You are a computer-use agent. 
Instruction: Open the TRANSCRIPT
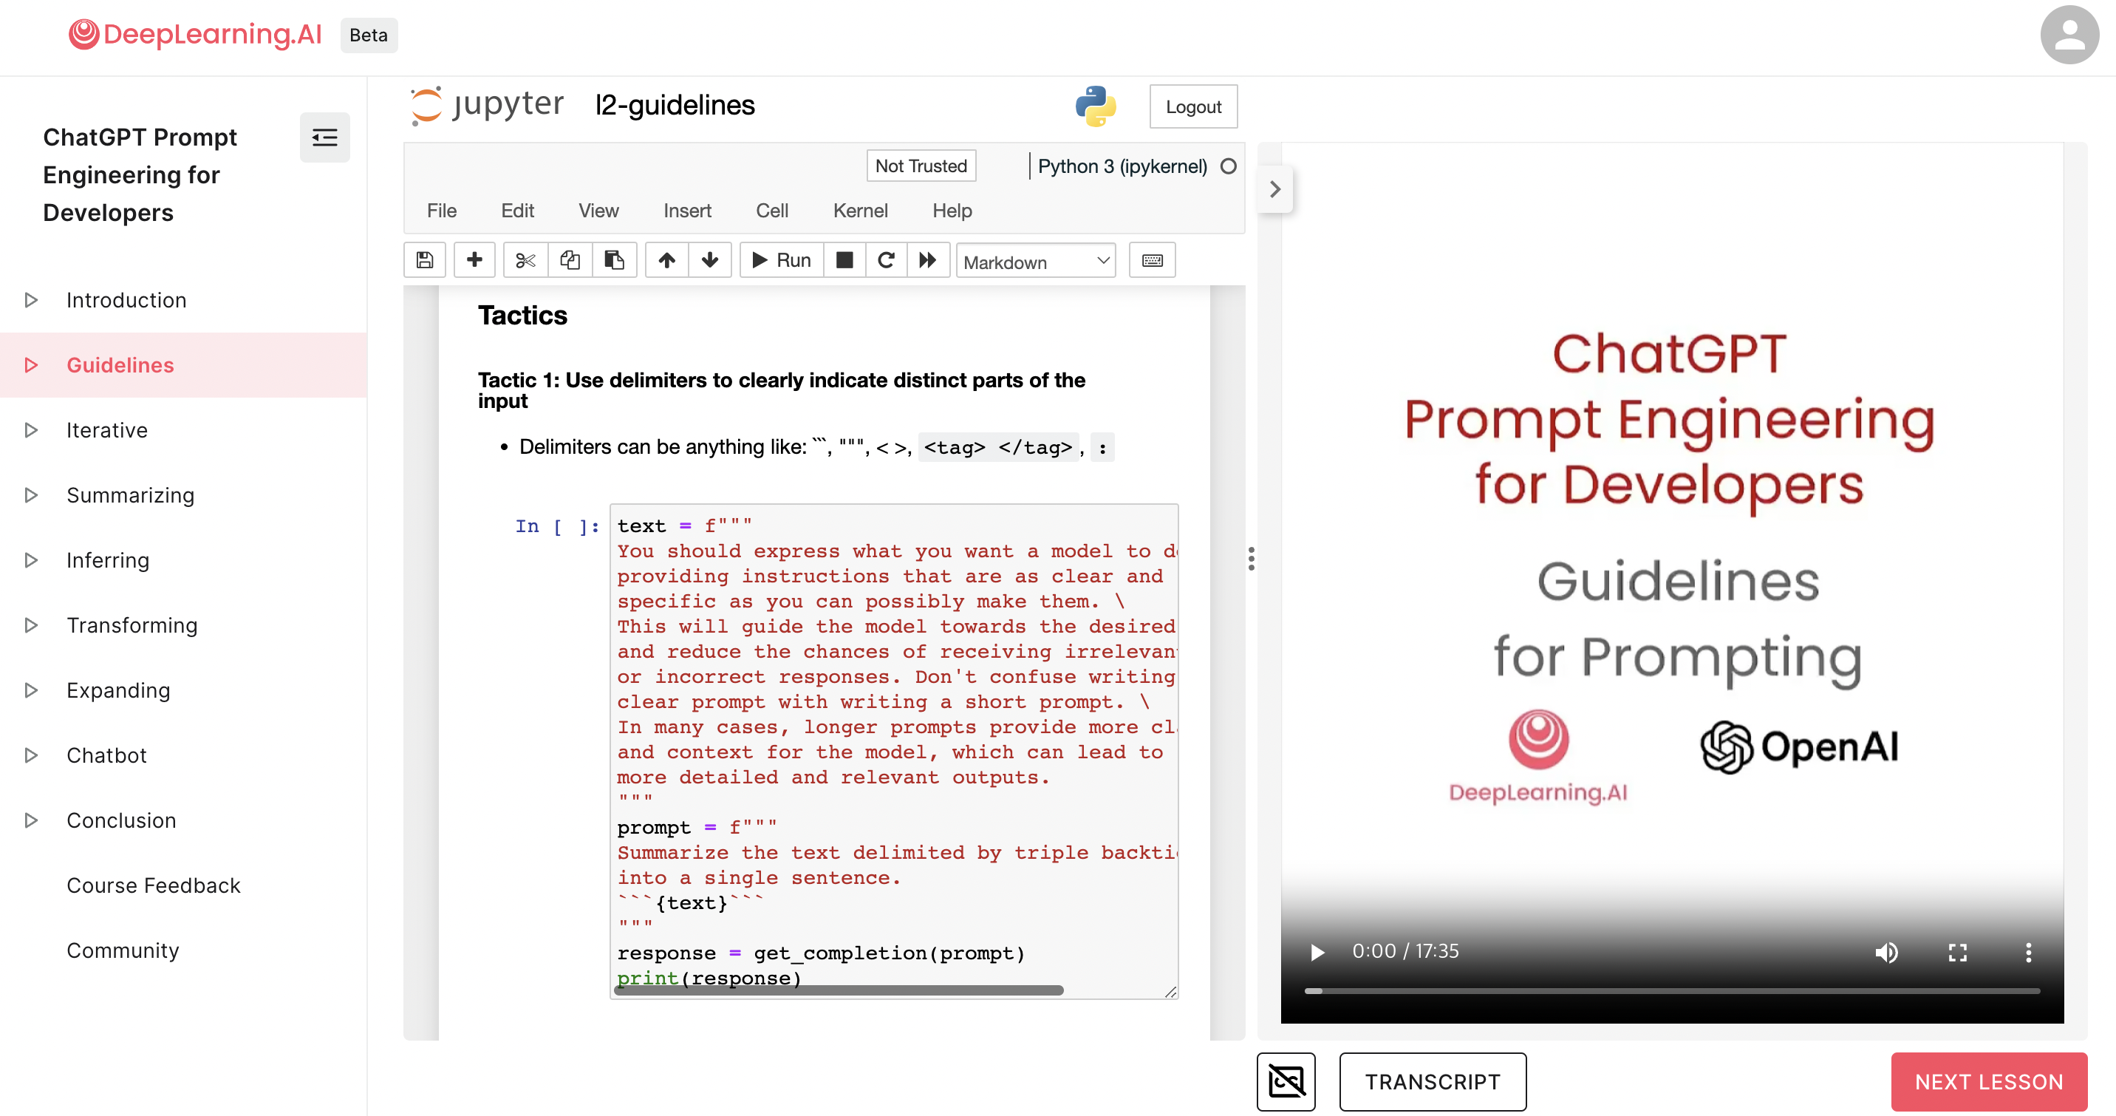click(1432, 1081)
